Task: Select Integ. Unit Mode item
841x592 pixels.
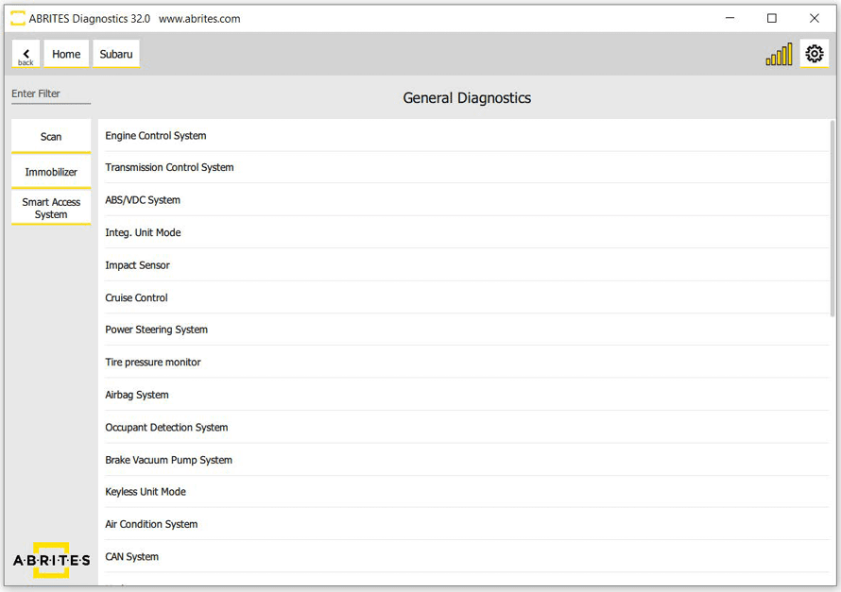Action: [143, 233]
